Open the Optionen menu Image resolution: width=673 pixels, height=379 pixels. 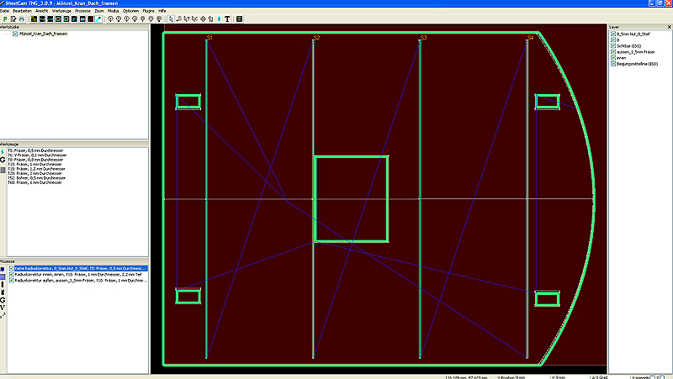point(131,11)
